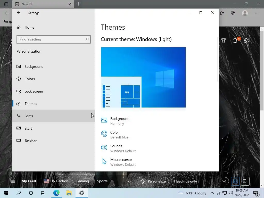Viewport: 264px width, 198px height.
Task: Open Settings Home page
Action: pyautogui.click(x=54, y=27)
